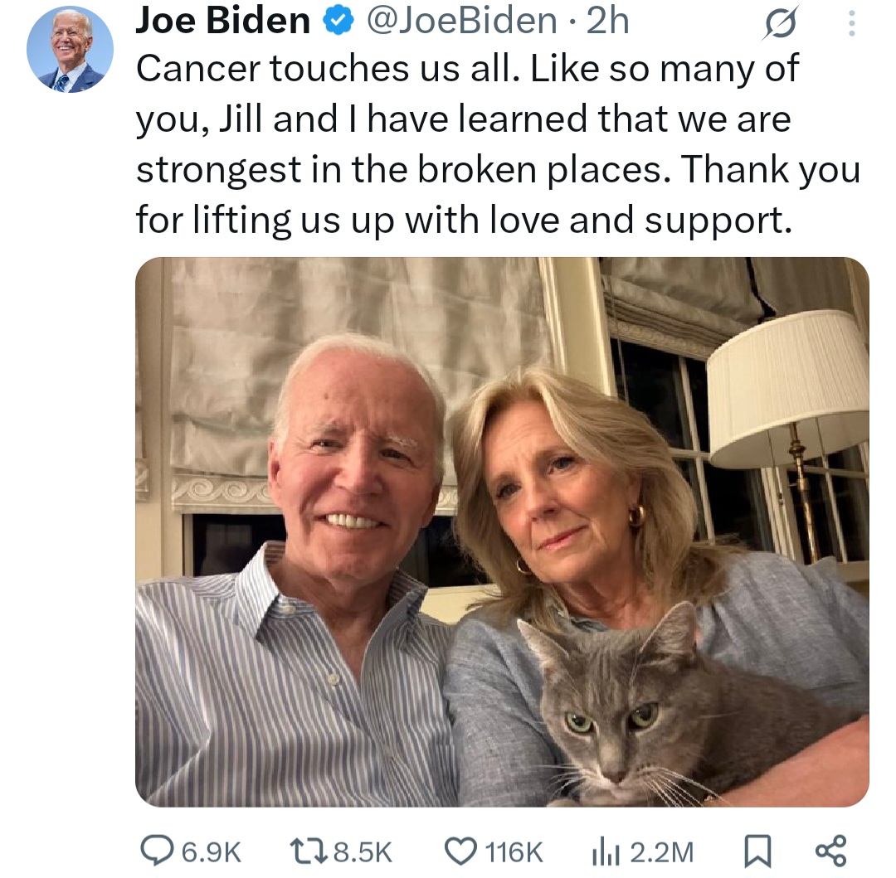The height and width of the screenshot is (878, 896).
Task: Click the blue verified badge checkmark
Action: 337,22
